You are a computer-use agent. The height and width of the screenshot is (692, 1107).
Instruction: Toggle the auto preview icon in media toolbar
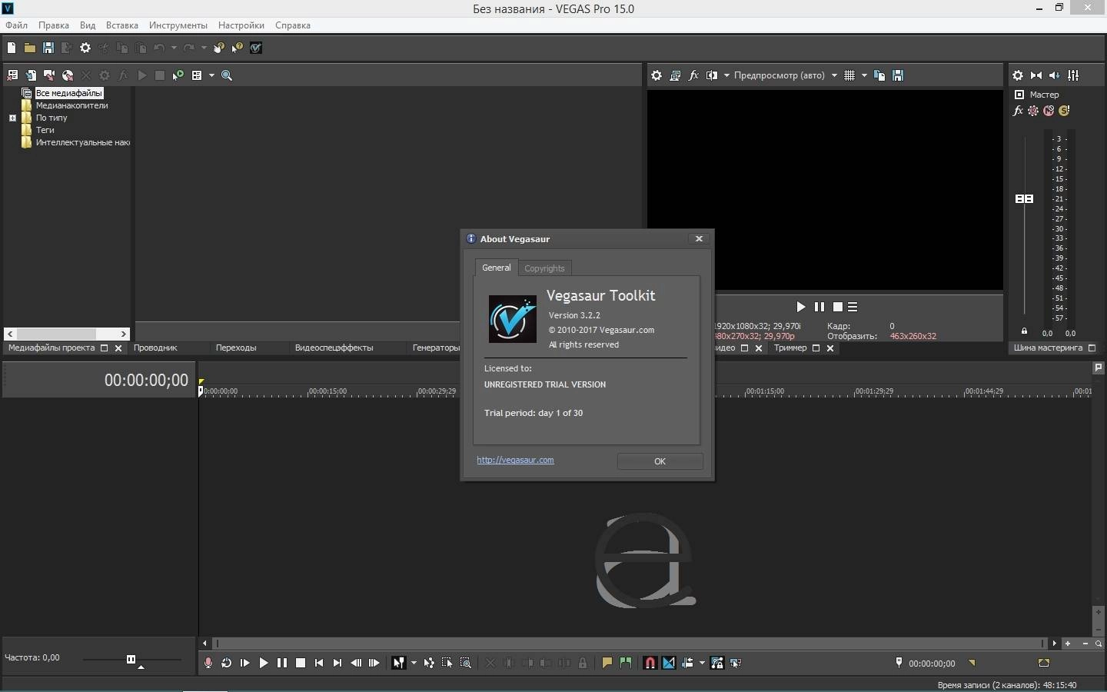pos(178,75)
